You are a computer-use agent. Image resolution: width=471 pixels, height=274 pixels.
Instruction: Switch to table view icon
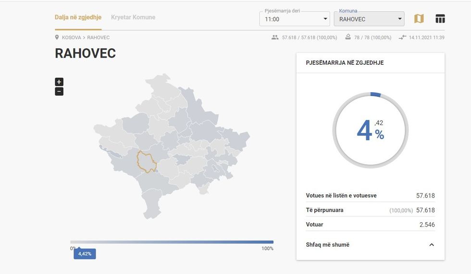pos(440,19)
